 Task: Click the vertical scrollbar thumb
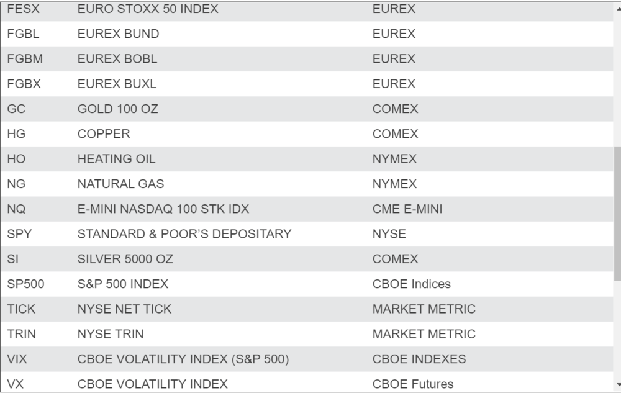tap(617, 214)
